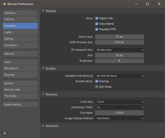
Task: Open Viewport Anti-Aliasing dropdown
Action: pos(119,76)
